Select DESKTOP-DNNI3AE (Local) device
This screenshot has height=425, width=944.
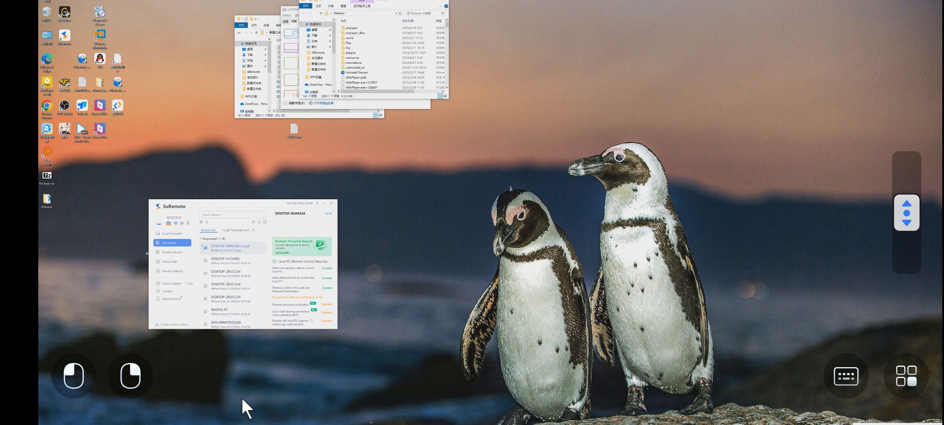pyautogui.click(x=233, y=248)
